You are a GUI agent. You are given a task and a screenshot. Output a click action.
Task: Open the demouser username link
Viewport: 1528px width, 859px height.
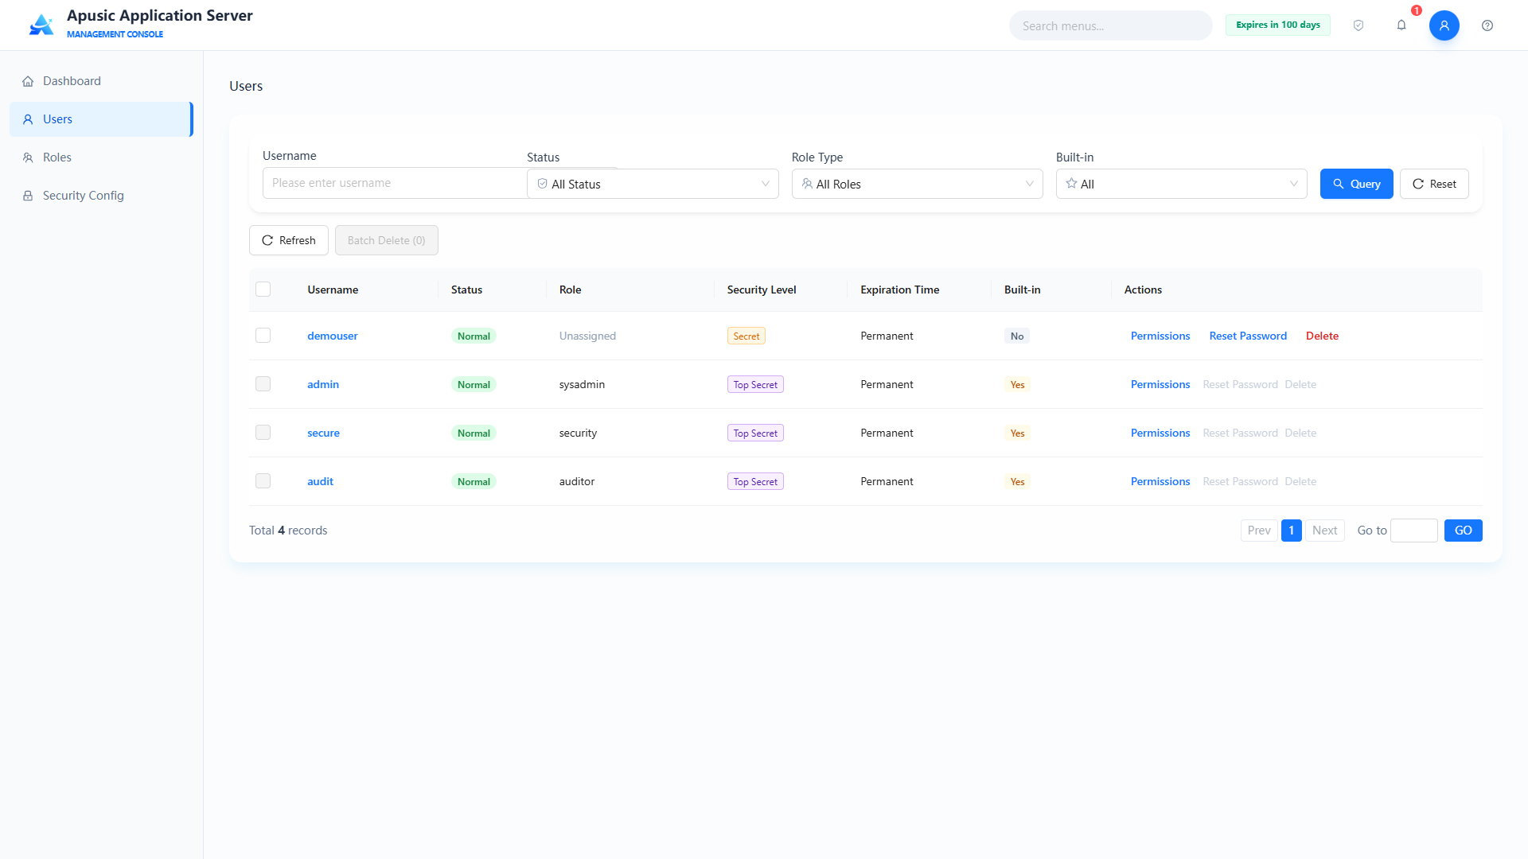[x=332, y=336]
